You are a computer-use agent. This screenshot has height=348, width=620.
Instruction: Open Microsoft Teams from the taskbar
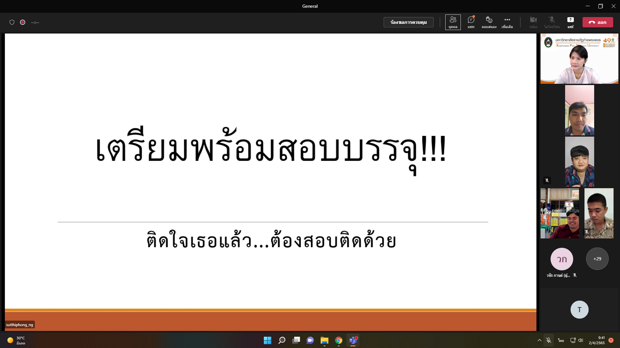click(353, 340)
